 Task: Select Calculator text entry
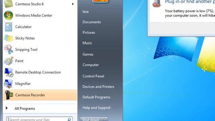[x=23, y=27]
